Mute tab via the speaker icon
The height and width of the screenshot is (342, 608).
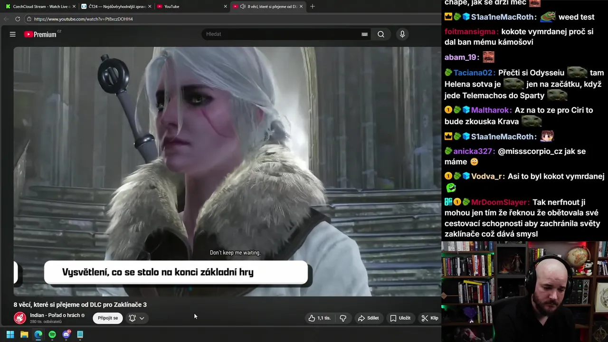(x=243, y=7)
